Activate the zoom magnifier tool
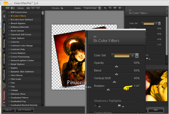This screenshot has height=114, width=169. tap(111, 8)
